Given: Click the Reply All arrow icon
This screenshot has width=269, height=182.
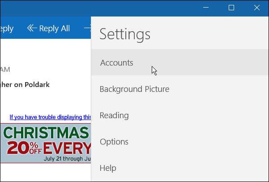Looking at the screenshot, I should point(32,28).
